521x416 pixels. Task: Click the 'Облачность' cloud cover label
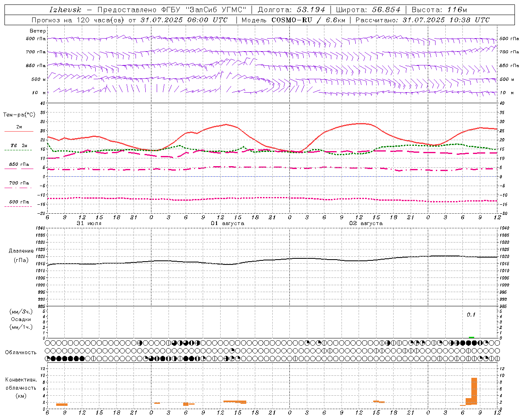tap(21, 352)
